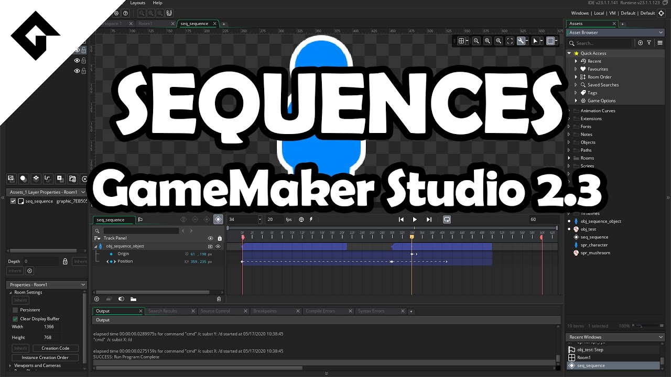Image resolution: width=671 pixels, height=377 pixels.
Task: Select obj_sequence_object in the Asset Browser
Action: coord(600,221)
